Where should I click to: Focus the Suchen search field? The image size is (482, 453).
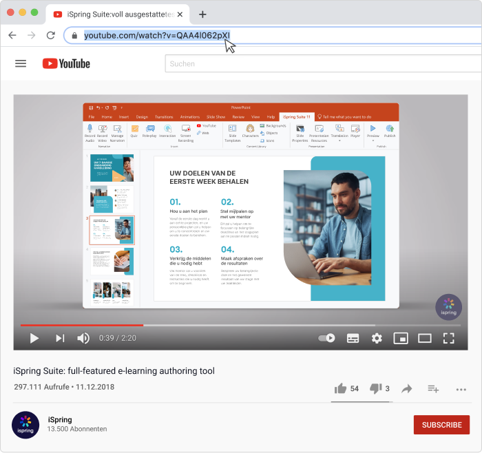(324, 63)
